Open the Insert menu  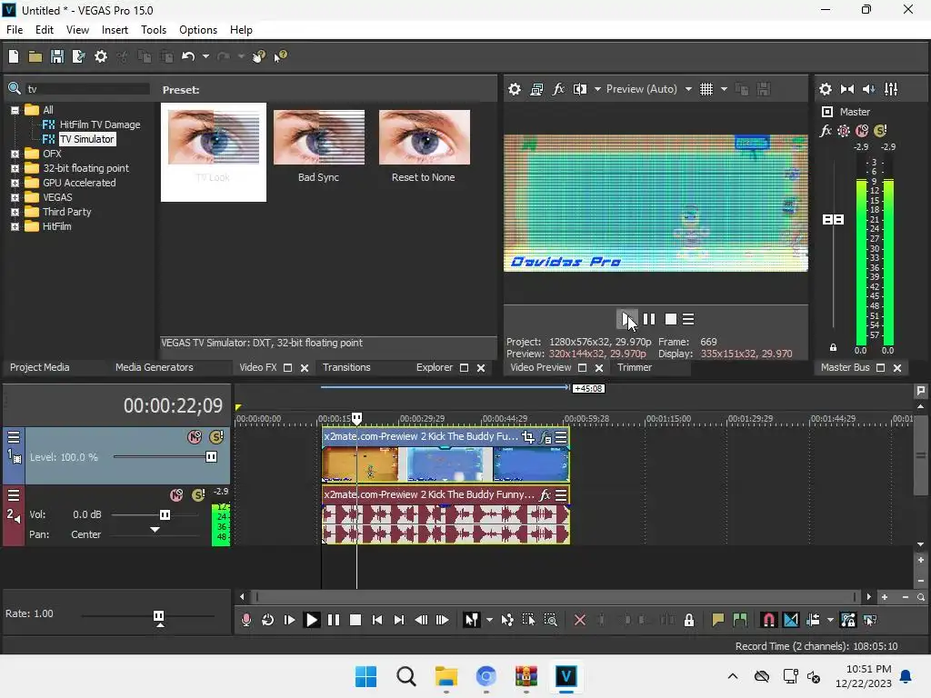pos(115,30)
